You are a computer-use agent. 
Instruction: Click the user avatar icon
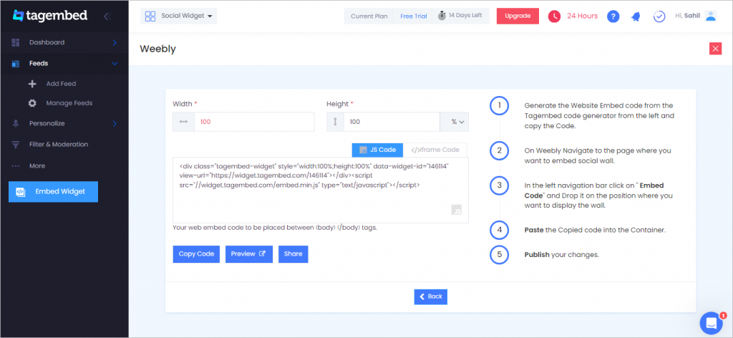point(711,16)
